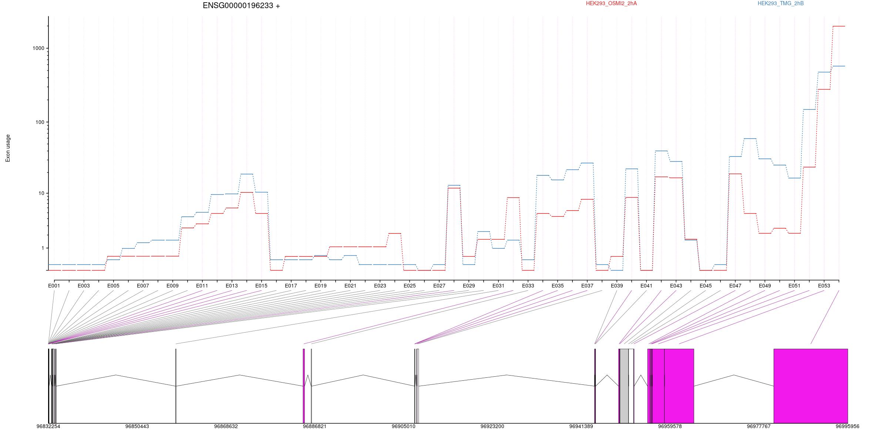888x444 pixels.
Task: Select exon label E031
Action: tap(498, 286)
